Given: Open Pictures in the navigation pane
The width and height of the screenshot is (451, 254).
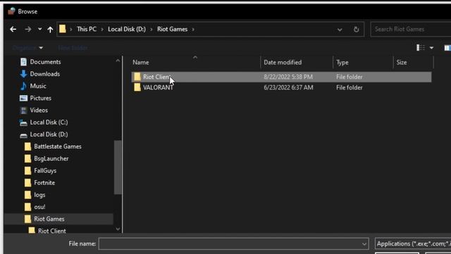Looking at the screenshot, I should coord(41,98).
